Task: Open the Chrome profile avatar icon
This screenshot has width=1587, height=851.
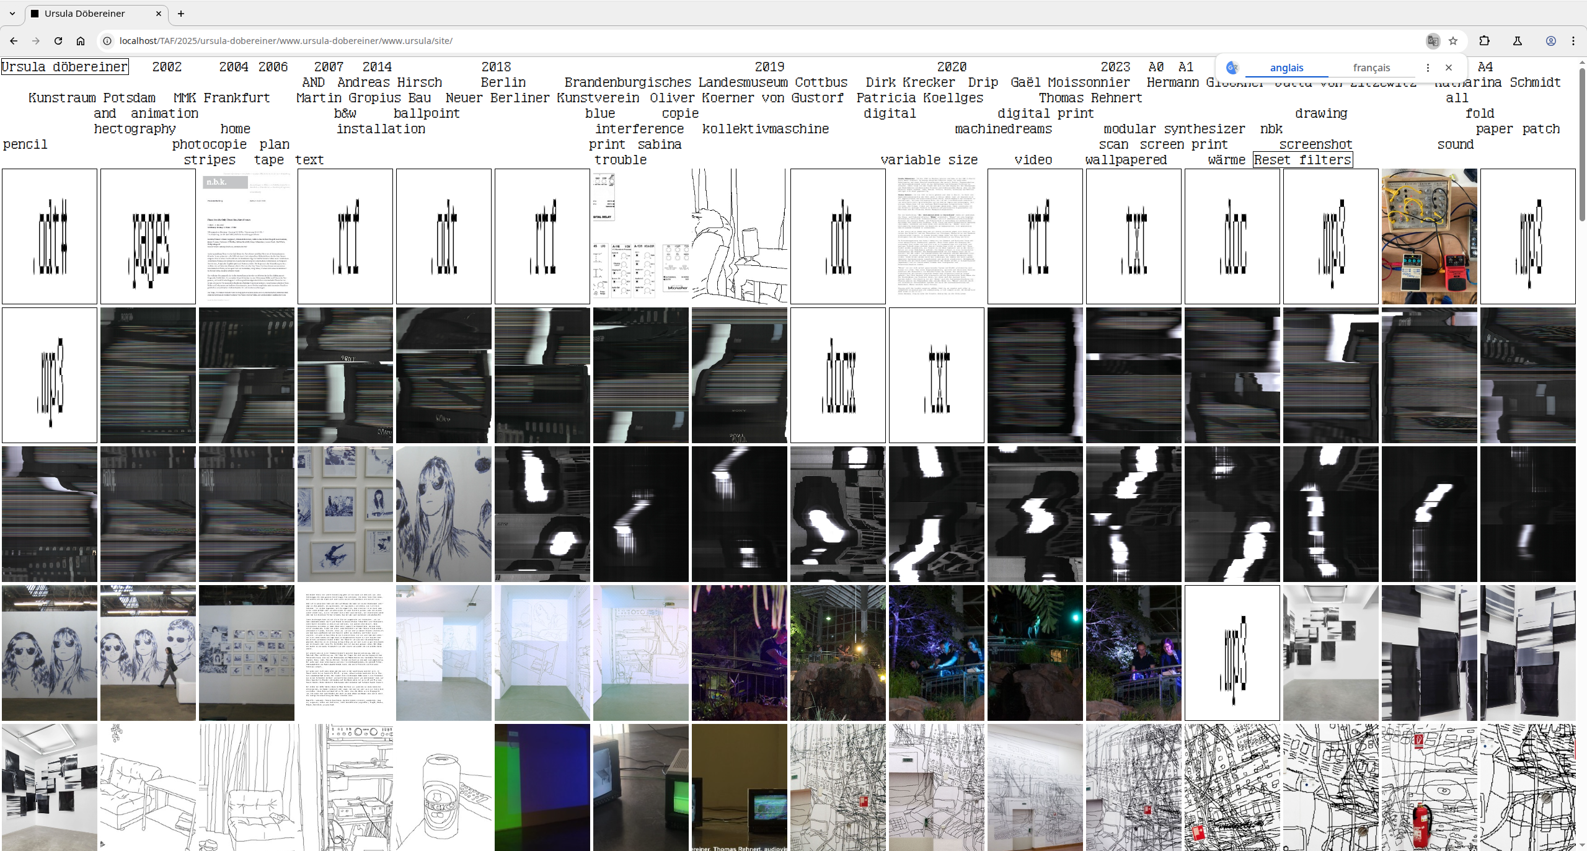Action: pyautogui.click(x=1550, y=41)
